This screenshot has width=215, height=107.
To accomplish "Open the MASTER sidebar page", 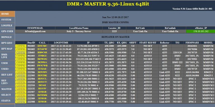I will coord(7,89).
